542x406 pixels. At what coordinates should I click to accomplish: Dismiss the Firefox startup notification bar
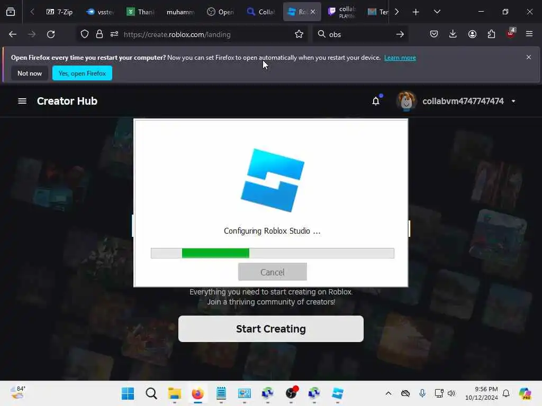tap(529, 57)
